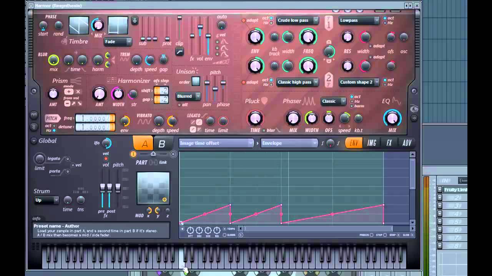Viewport: 492px width, 276px height.
Task: Open the timbre options menu icon
Action: 135,20
